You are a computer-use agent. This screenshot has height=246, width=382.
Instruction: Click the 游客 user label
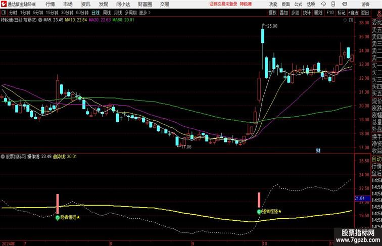coord(365,4)
